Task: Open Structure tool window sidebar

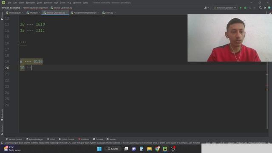Action: 2,130
